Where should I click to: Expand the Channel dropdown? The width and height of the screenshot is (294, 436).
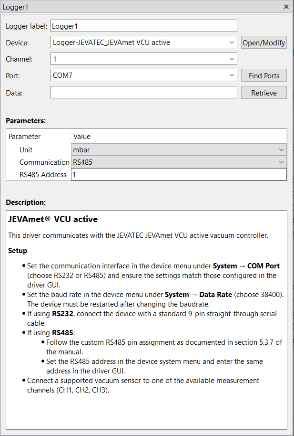coord(144,59)
